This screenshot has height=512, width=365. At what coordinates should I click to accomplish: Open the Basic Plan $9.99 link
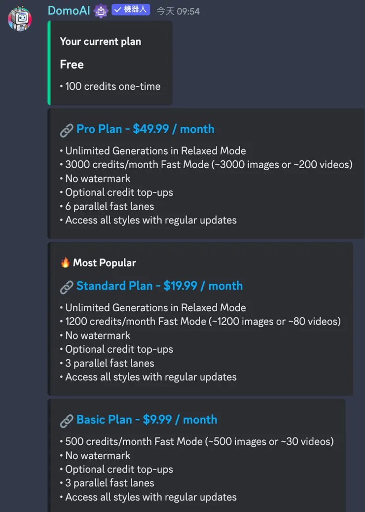point(146,420)
